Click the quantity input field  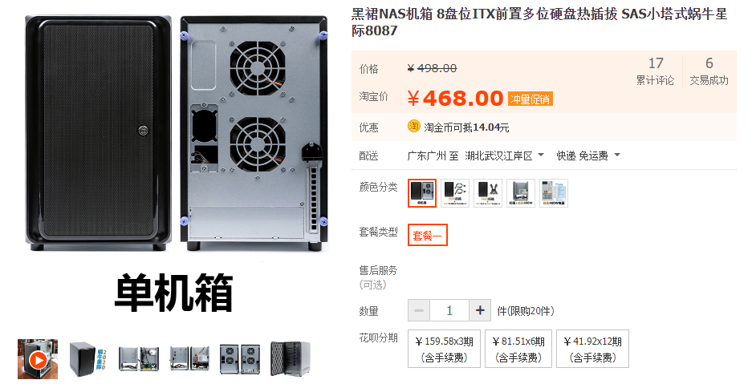pos(449,311)
